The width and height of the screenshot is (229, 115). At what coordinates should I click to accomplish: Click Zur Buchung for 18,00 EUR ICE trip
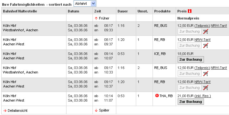pyautogui.click(x=190, y=59)
